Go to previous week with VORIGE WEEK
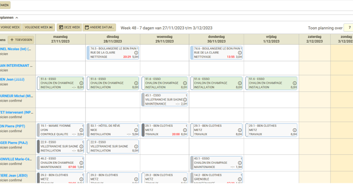Screen dimensions: 353x185 click(10, 27)
